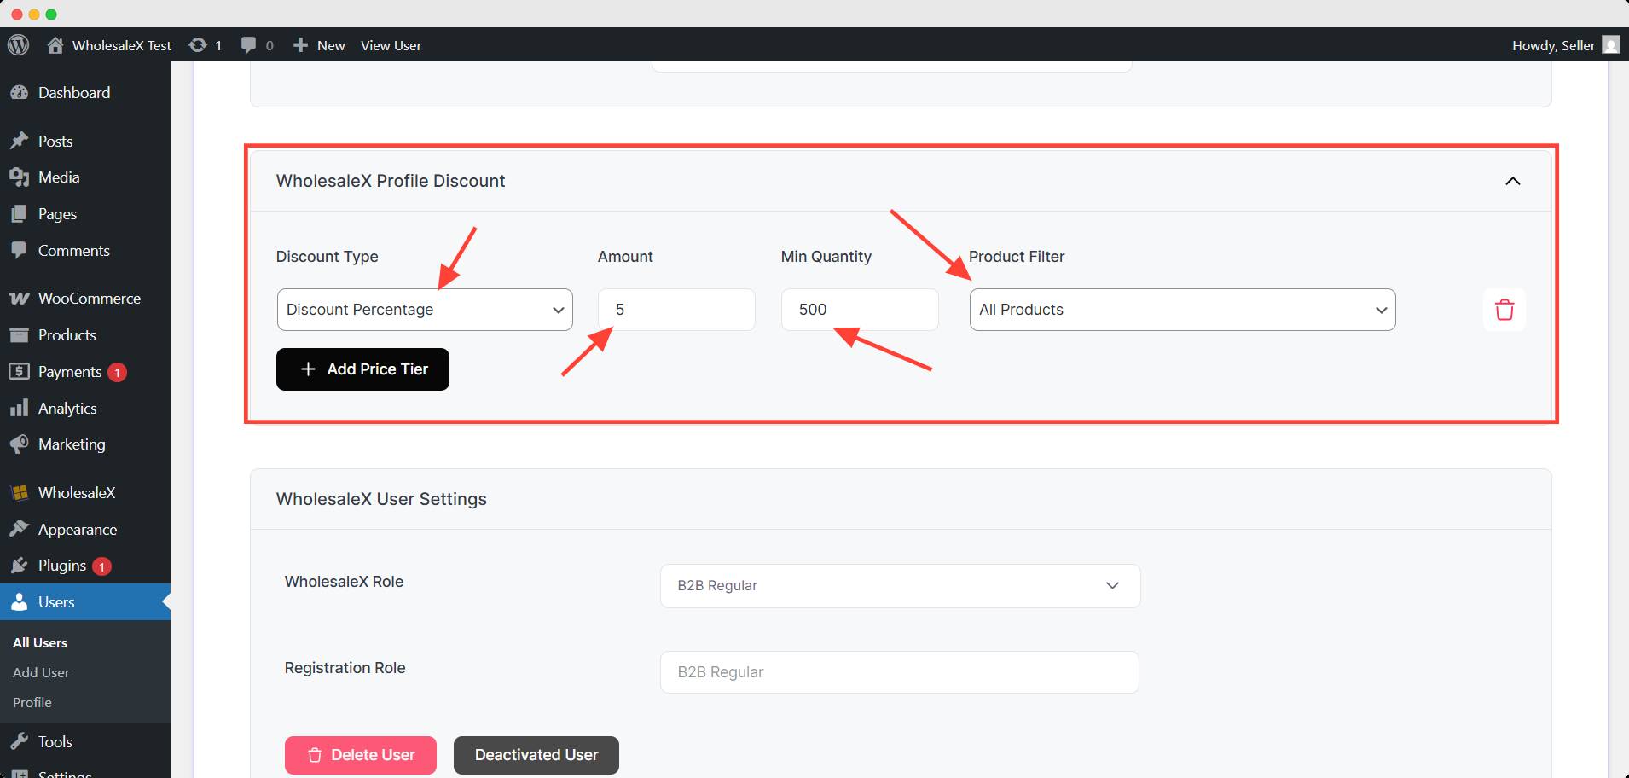Click the Products menu label
This screenshot has width=1629, height=778.
pos(67,335)
